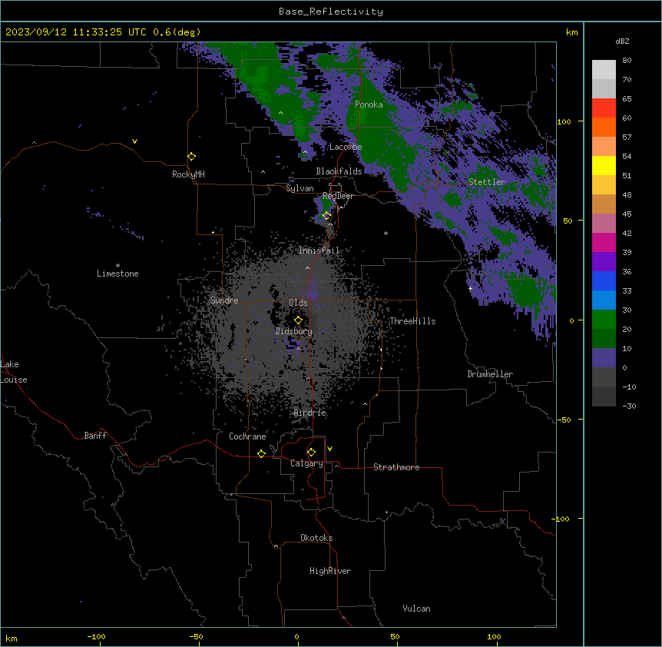This screenshot has width=662, height=647.
Task: Click the dBZ legend heading
Action: (x=622, y=41)
